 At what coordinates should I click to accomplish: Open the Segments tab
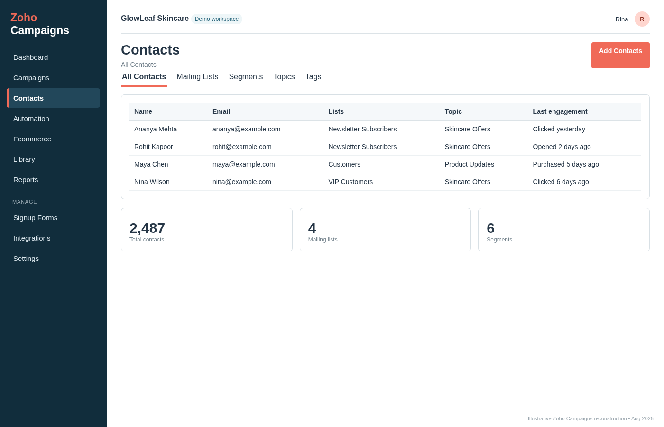point(246,77)
